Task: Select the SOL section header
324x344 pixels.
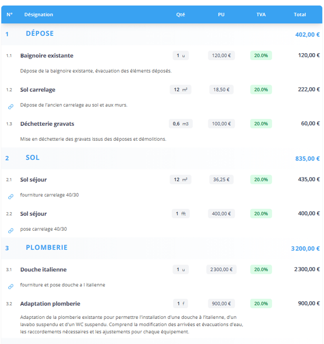Action: click(32, 158)
